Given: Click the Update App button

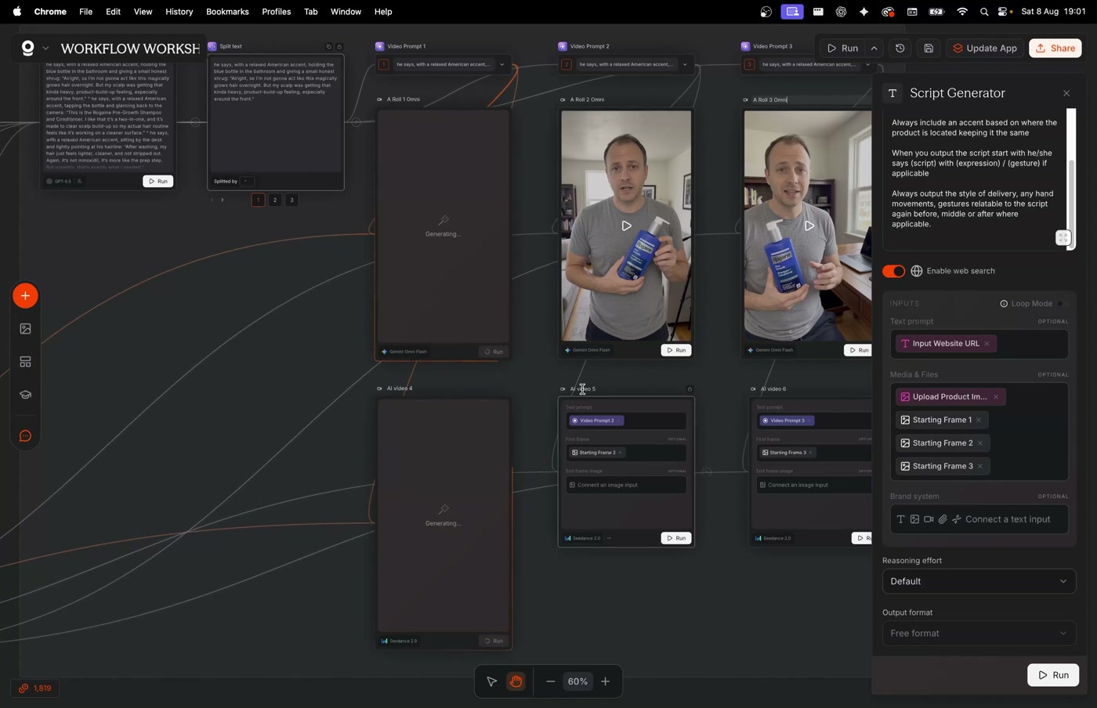Looking at the screenshot, I should coord(985,49).
